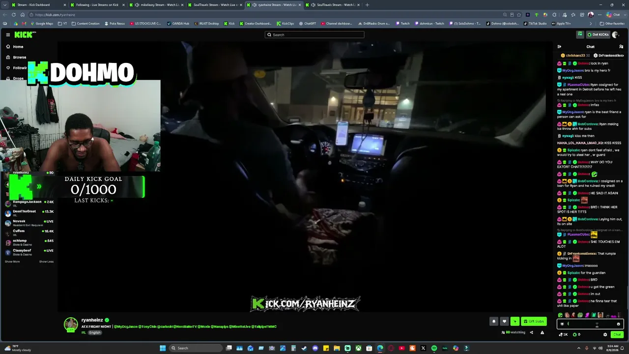Click the browser home button
Screen dimensions: 629x354
click(23, 15)
